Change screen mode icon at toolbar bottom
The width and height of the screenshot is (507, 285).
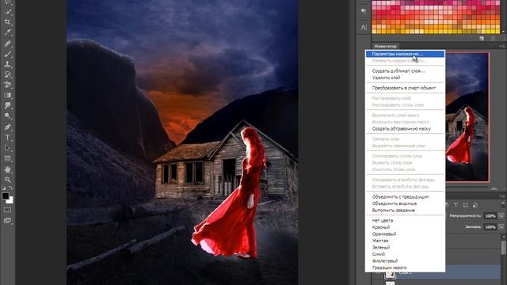coord(7,221)
